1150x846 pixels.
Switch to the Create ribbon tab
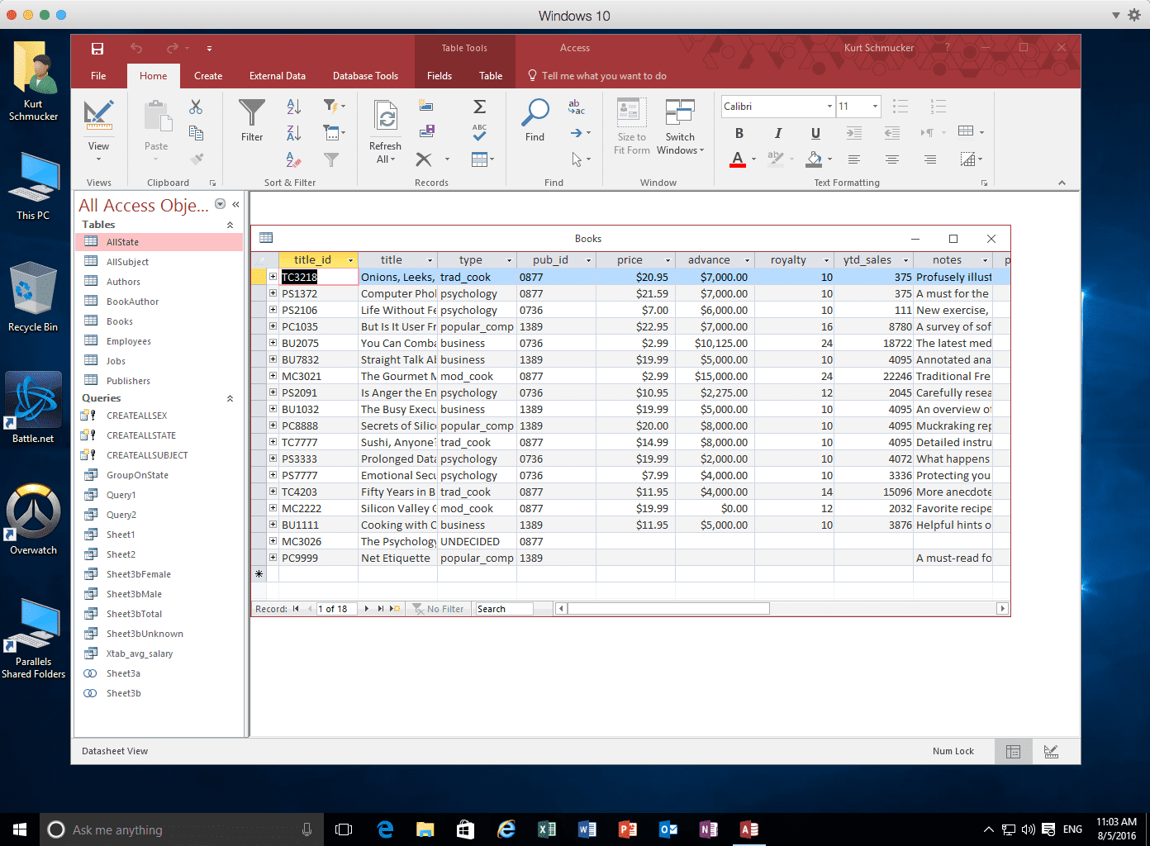click(x=207, y=75)
